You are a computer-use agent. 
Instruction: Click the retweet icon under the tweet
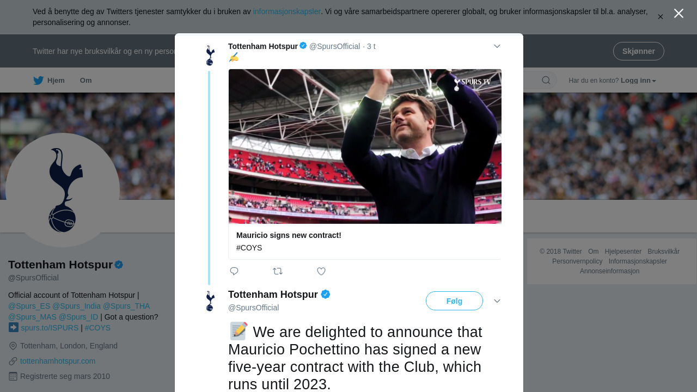[278, 271]
